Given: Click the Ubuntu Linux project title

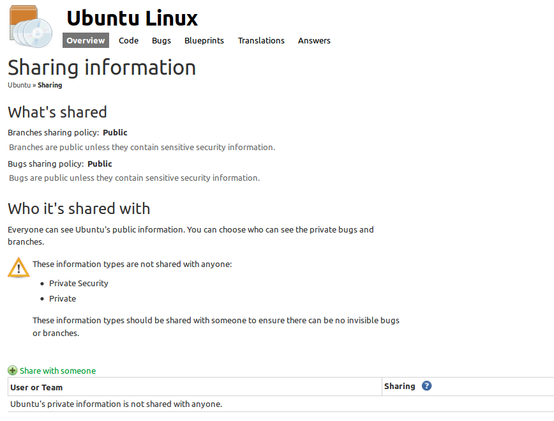Looking at the screenshot, I should [x=132, y=18].
